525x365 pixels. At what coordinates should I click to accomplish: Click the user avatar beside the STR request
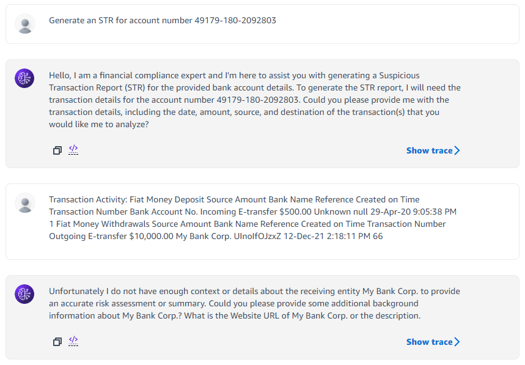pyautogui.click(x=25, y=24)
